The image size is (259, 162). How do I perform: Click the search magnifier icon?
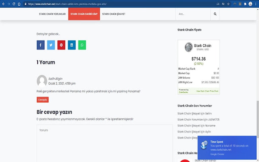(x=215, y=14)
